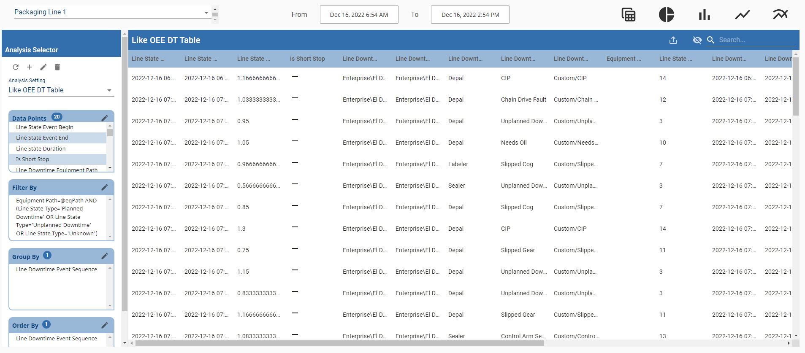805x353 pixels.
Task: Export the Like OEE DT Table
Action: click(x=673, y=40)
